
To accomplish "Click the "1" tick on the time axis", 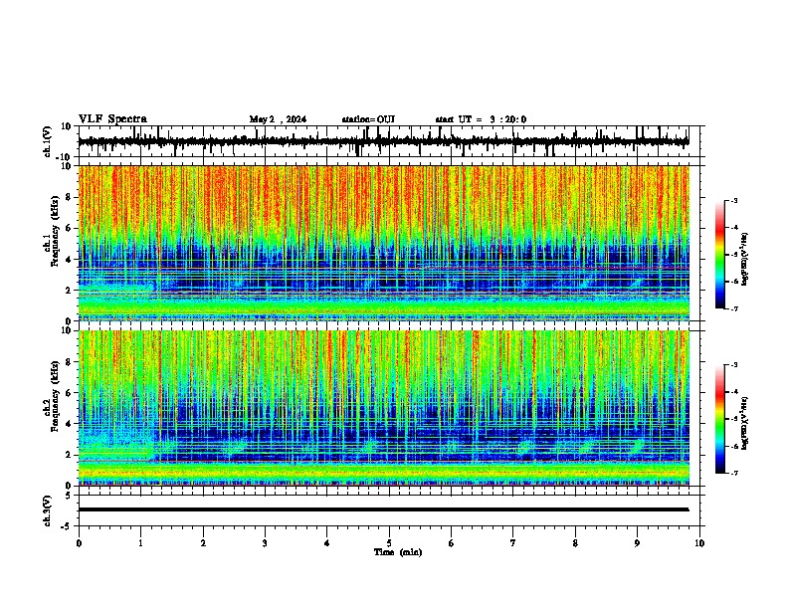I will click(140, 543).
